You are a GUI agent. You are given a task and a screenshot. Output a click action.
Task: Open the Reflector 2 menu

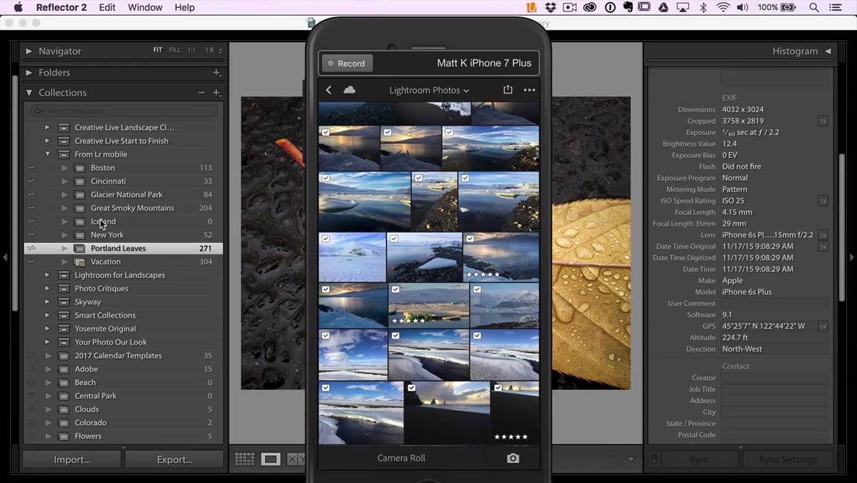pyautogui.click(x=61, y=7)
